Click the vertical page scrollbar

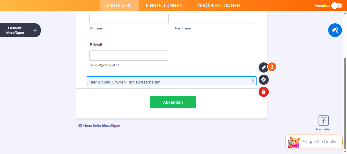(345, 104)
